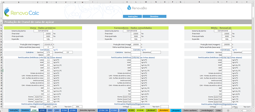Open Expansão dropdown in Usina section
Screen dimensions: 255x112
pos(48,39)
